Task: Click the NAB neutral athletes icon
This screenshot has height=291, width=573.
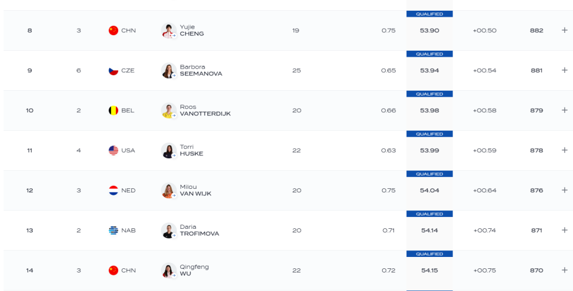Action: 113,230
